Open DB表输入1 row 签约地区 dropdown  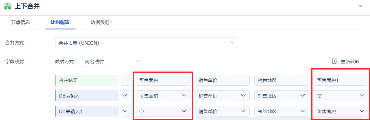pos(282,111)
